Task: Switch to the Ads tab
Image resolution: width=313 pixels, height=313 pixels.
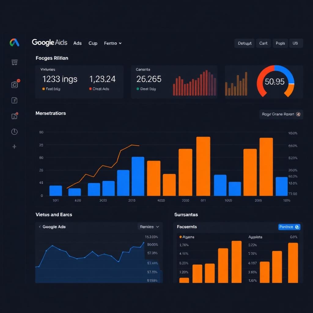Action: [77, 43]
